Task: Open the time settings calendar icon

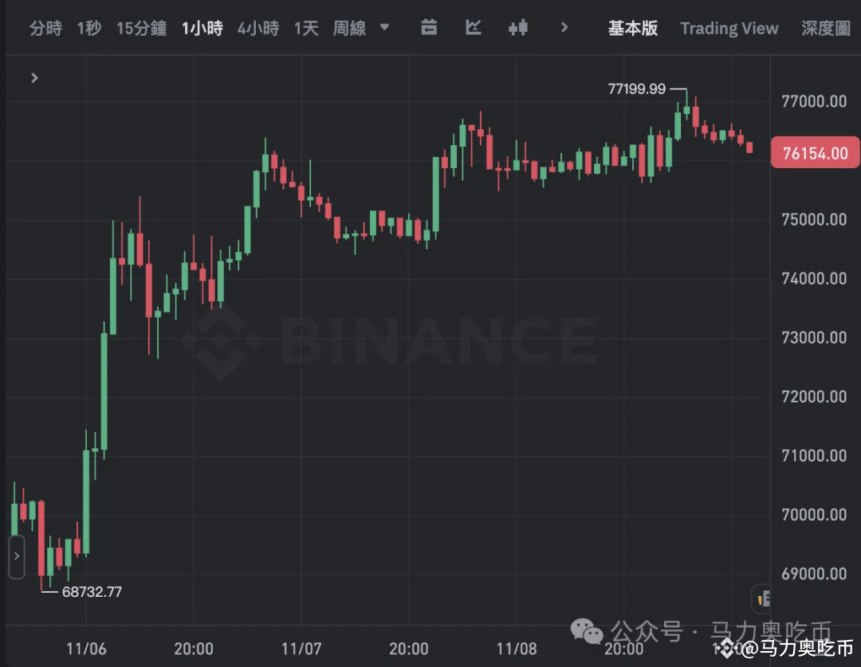Action: tap(429, 28)
